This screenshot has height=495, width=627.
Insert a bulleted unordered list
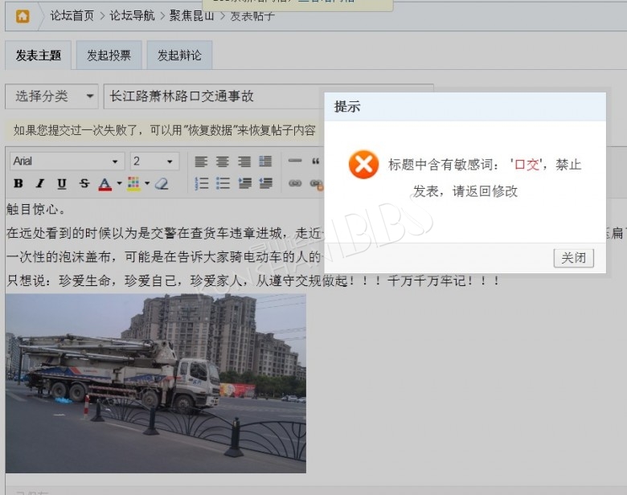point(223,184)
